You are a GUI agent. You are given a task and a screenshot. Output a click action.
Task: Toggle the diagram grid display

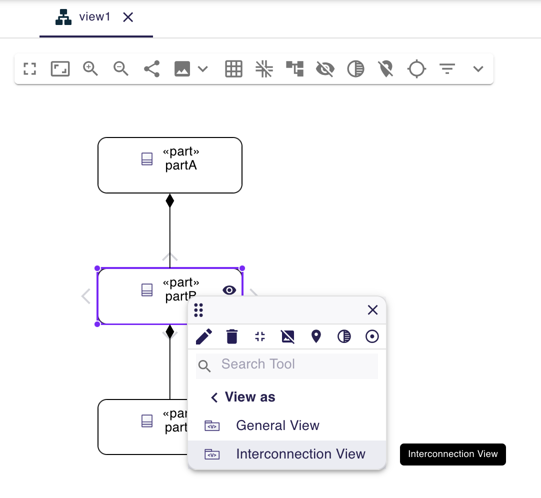[x=233, y=68]
